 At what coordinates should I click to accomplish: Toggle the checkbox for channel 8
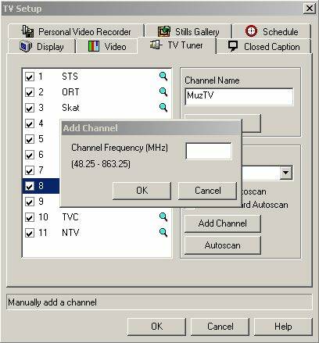[x=30, y=186]
